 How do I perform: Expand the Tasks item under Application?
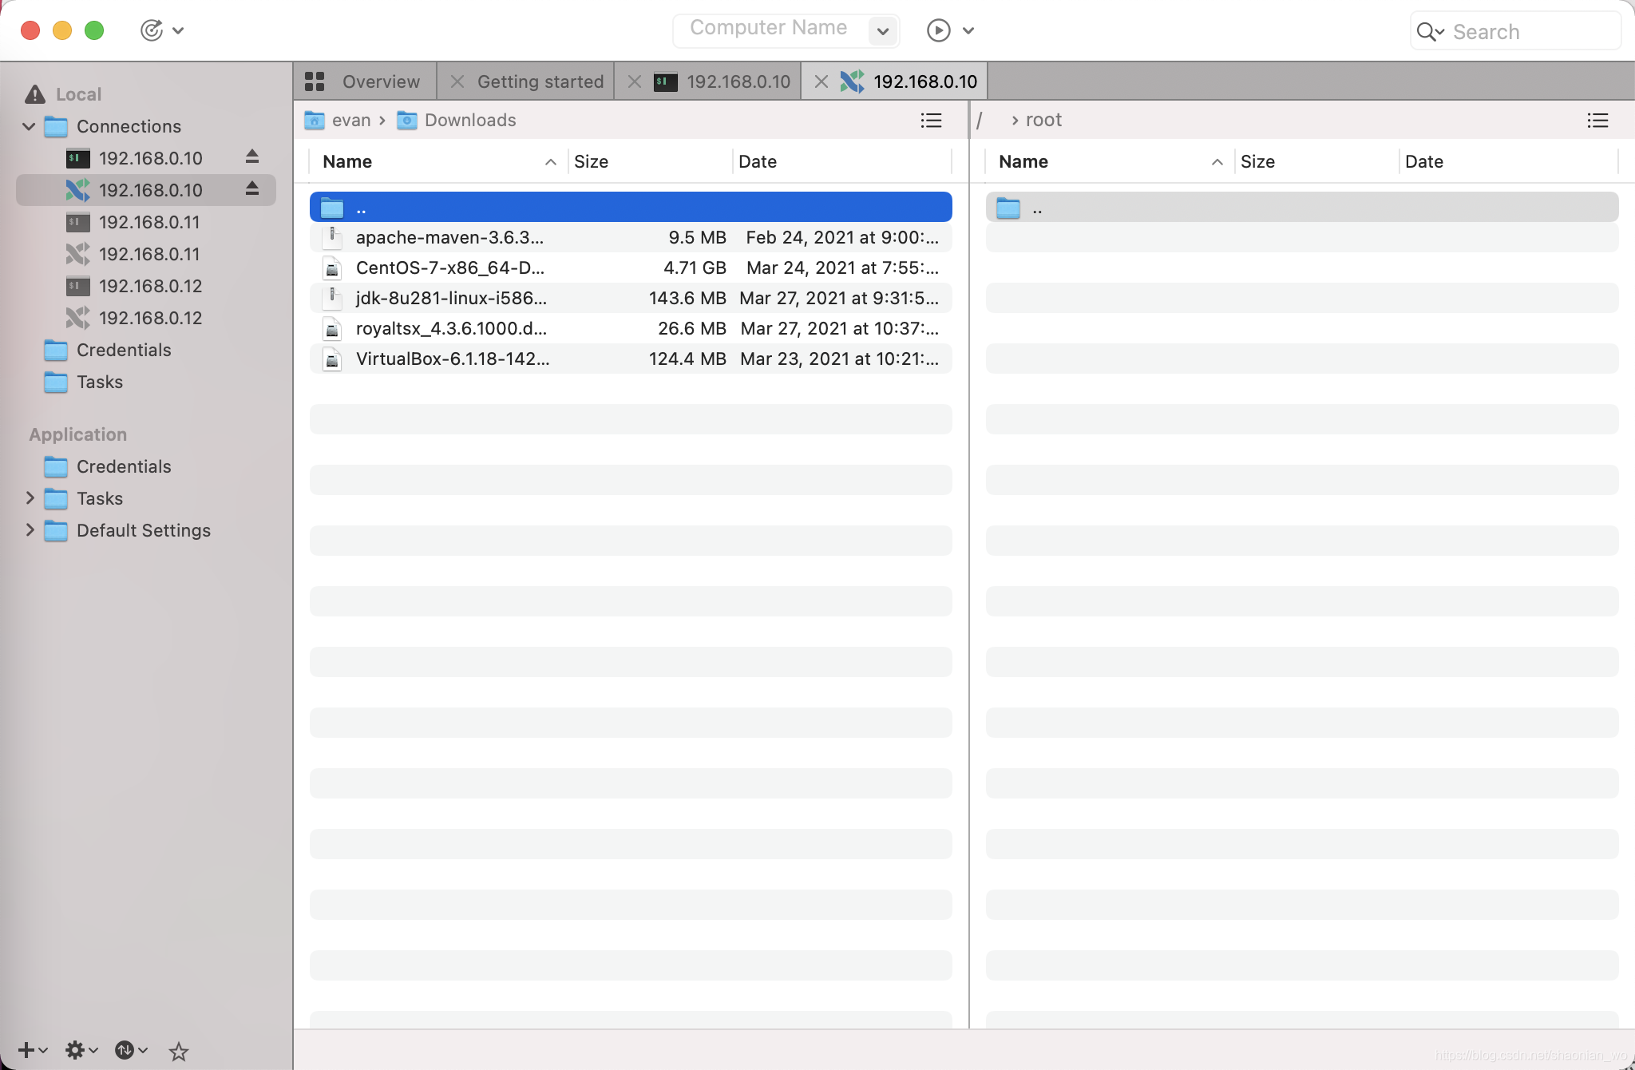[26, 499]
